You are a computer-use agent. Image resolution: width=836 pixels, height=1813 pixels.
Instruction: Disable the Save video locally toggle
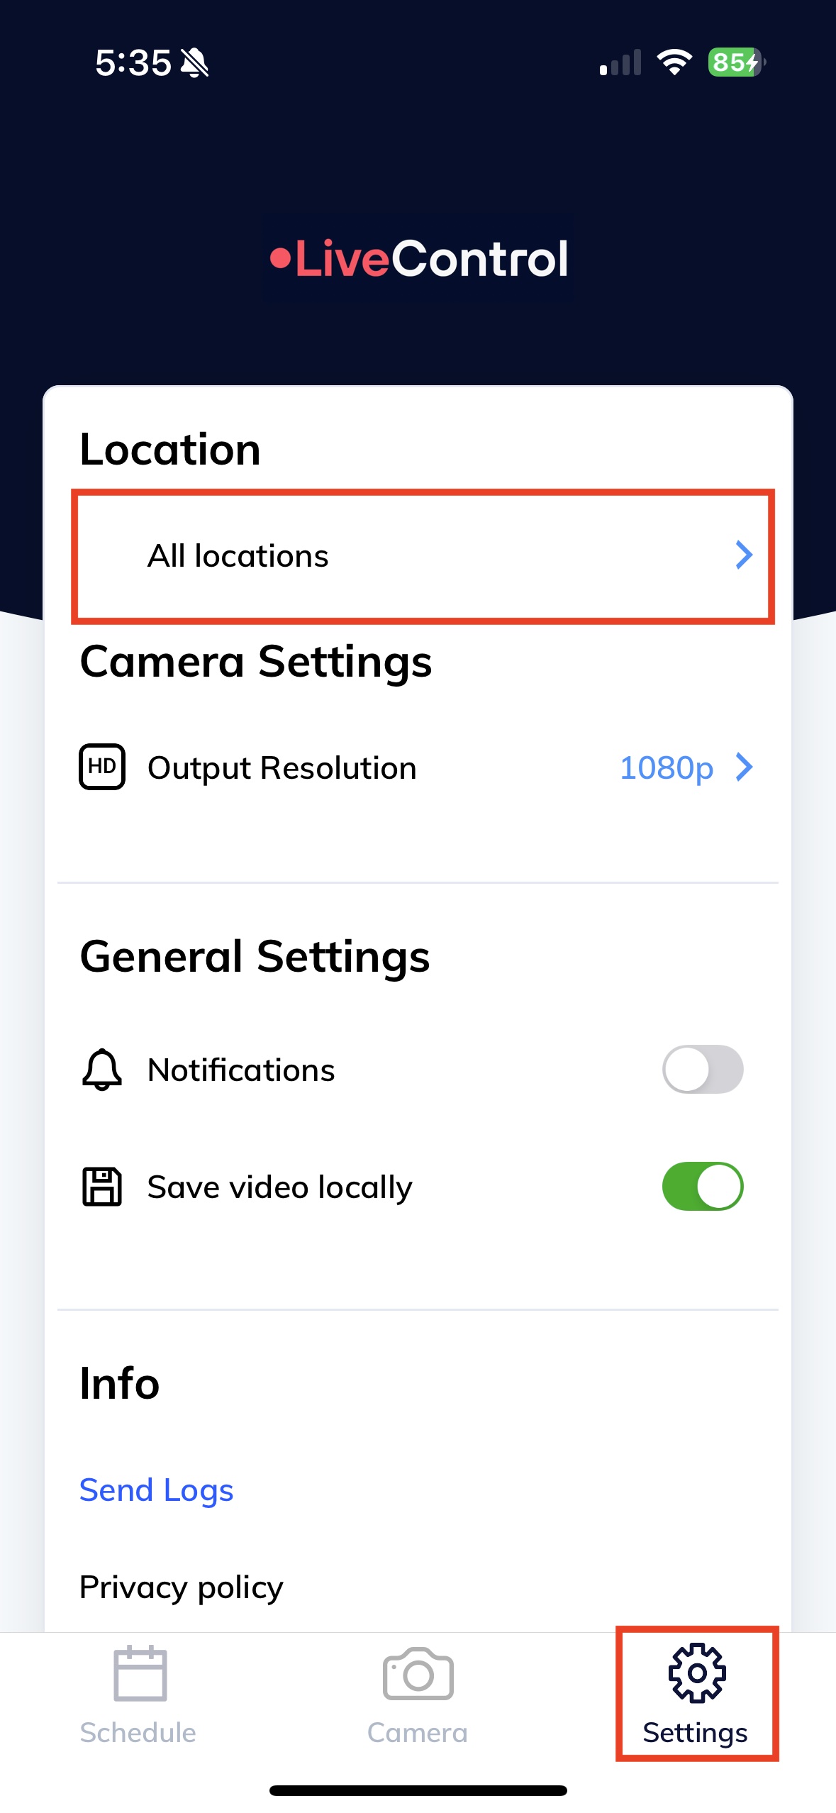point(702,1186)
